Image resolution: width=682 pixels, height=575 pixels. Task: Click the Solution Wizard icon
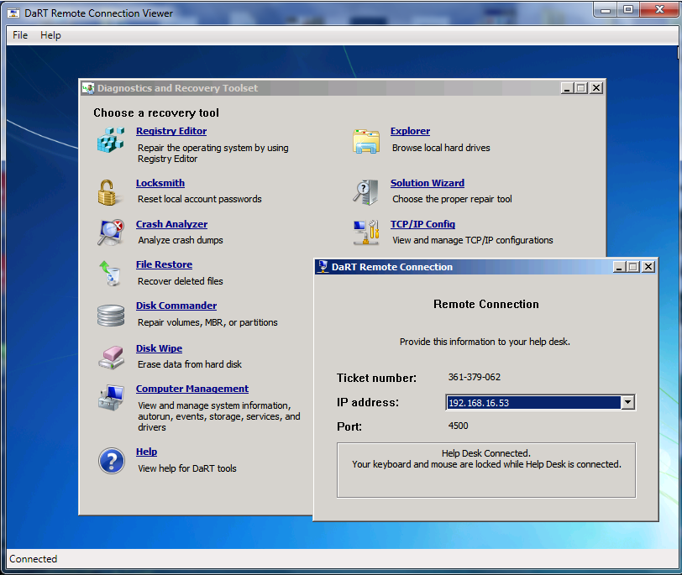366,192
